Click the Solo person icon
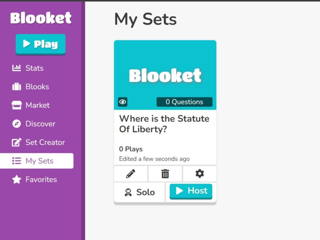 point(128,192)
